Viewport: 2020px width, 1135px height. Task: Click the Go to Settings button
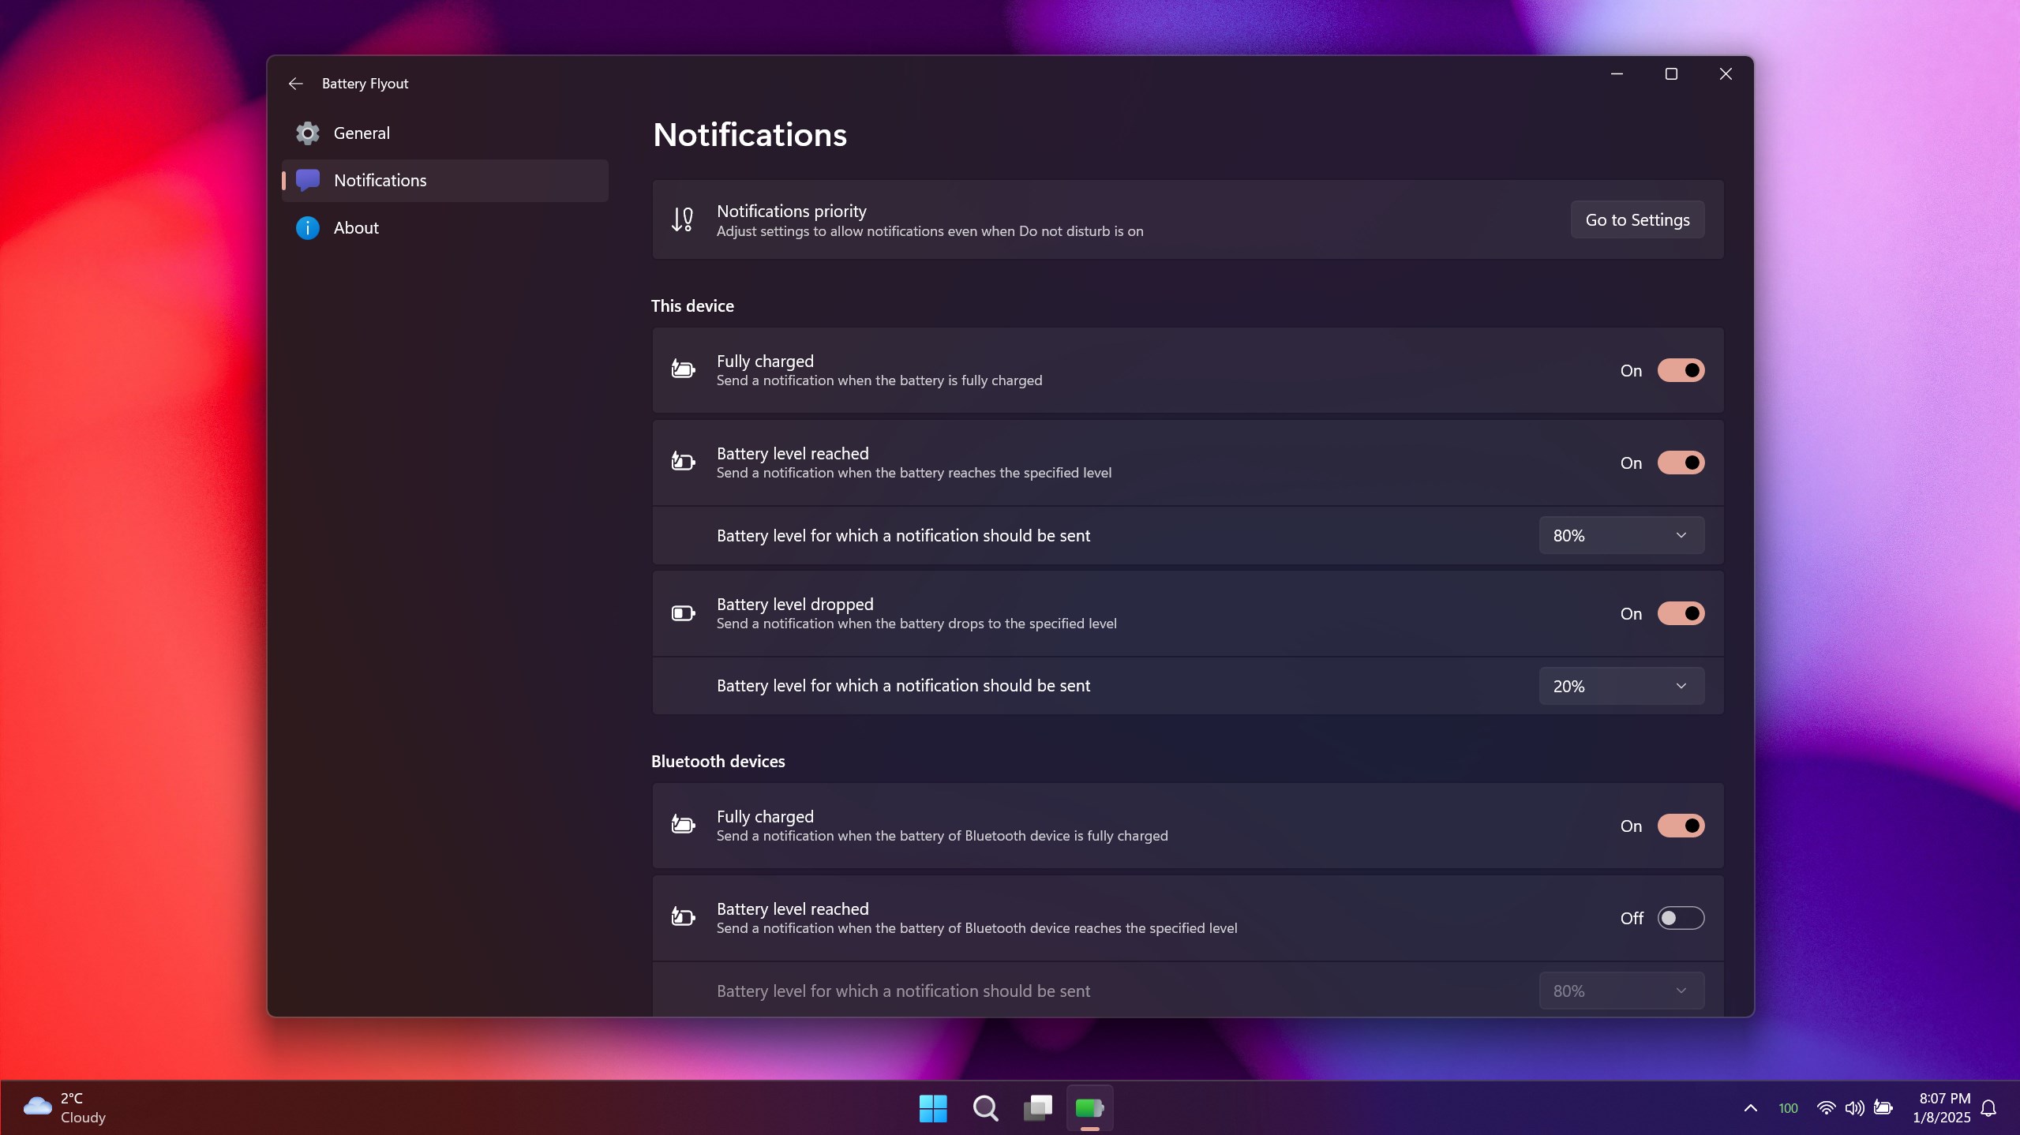(x=1637, y=220)
